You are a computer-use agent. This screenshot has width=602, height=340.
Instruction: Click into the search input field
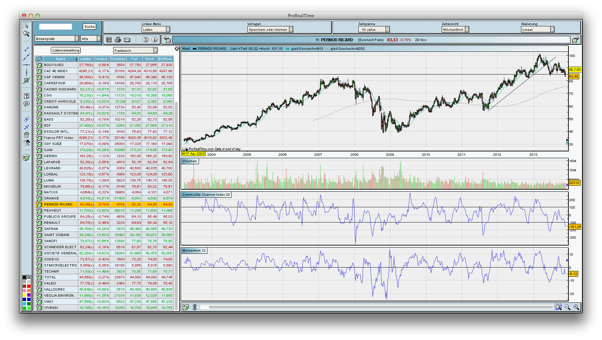click(x=56, y=26)
